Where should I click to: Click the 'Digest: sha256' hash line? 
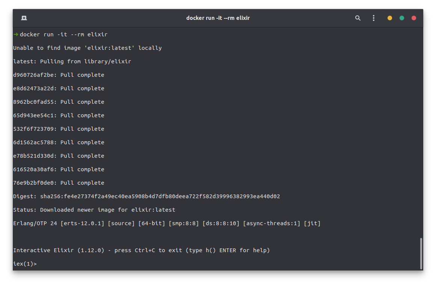[146, 196]
